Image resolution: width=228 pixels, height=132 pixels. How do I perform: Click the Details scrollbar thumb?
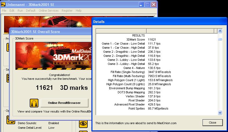tap(220, 39)
